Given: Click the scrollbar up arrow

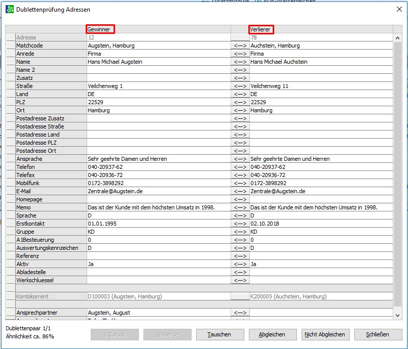Looking at the screenshot, I should (397, 38).
